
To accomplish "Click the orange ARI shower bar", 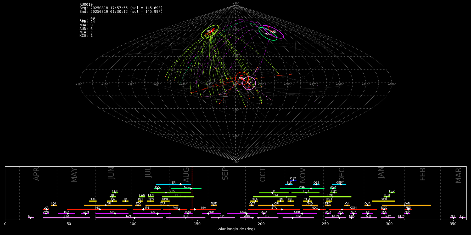I will tap(108, 205).
